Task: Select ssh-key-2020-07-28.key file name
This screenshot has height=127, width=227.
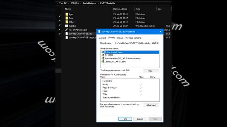Action: 81,34
